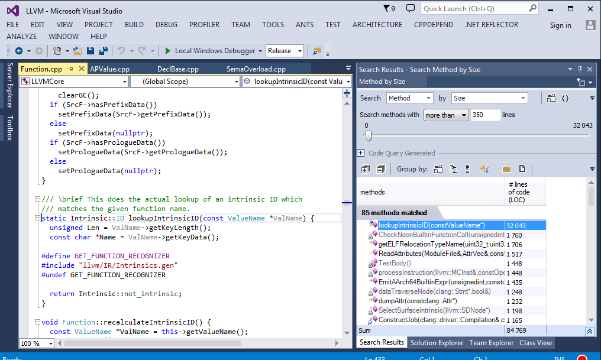Click the lines-count slider thumb
The image size is (601, 360).
tap(369, 135)
